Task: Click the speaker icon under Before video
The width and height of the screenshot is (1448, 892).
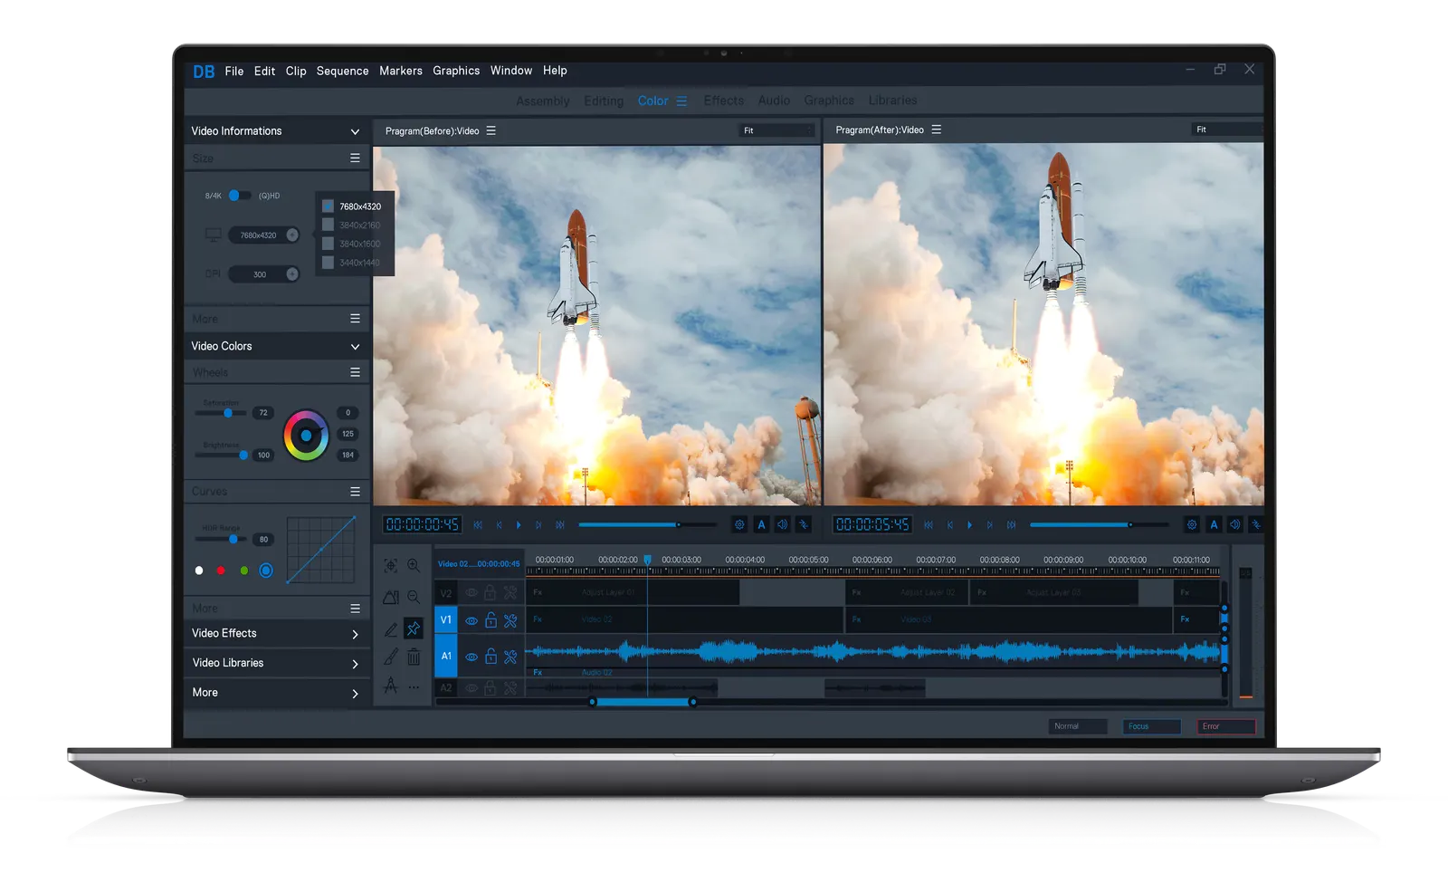Action: (x=782, y=524)
